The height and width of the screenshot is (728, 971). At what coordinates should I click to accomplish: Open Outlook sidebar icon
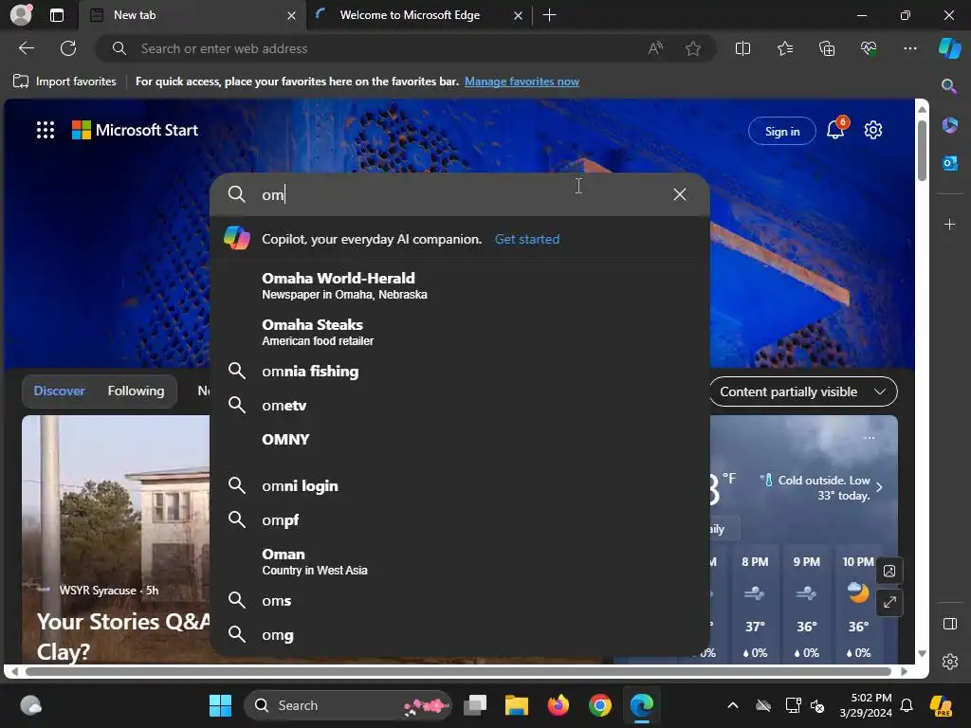coord(949,163)
